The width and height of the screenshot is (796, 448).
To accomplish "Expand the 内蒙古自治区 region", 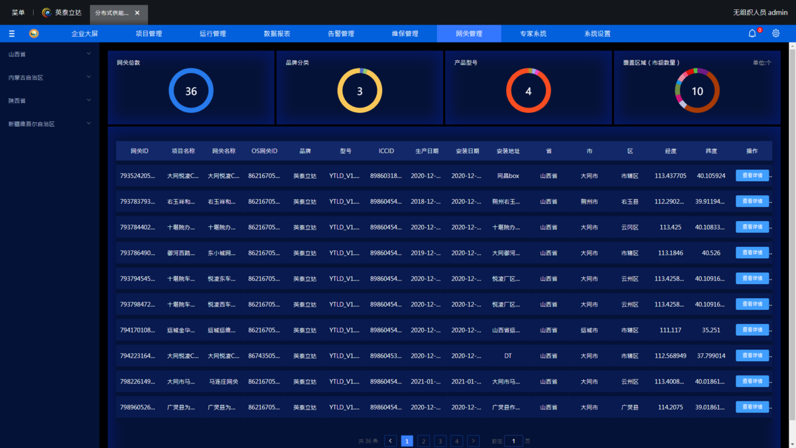I will 89,77.
